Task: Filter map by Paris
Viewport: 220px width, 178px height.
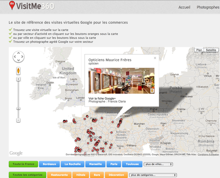Action: pos(114,164)
